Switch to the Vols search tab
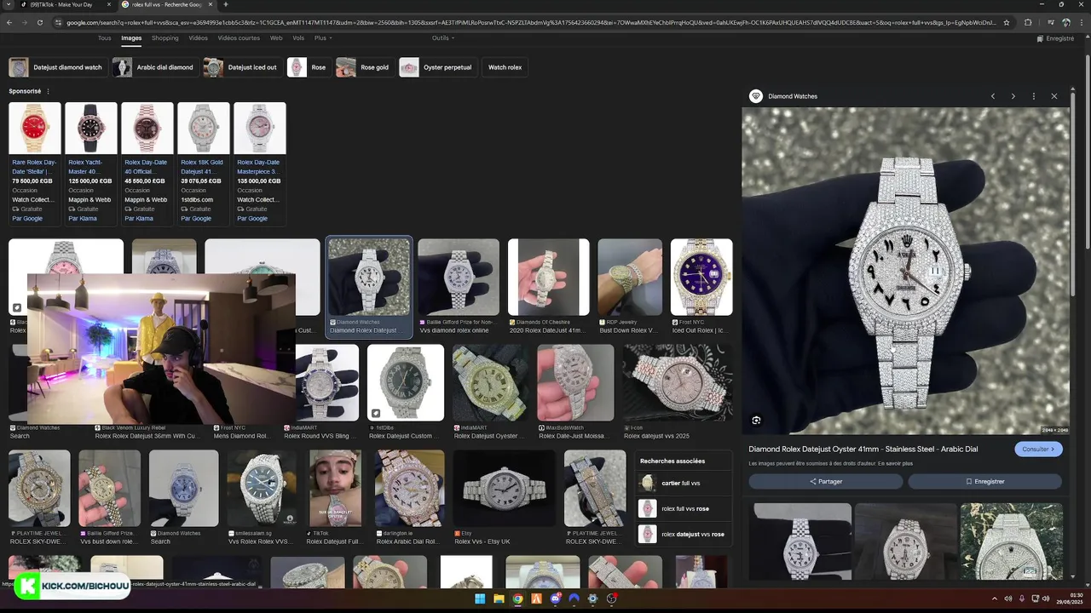The height and width of the screenshot is (613, 1091). [298, 38]
